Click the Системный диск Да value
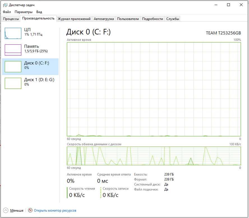This screenshot has width=249, height=218. point(166,184)
